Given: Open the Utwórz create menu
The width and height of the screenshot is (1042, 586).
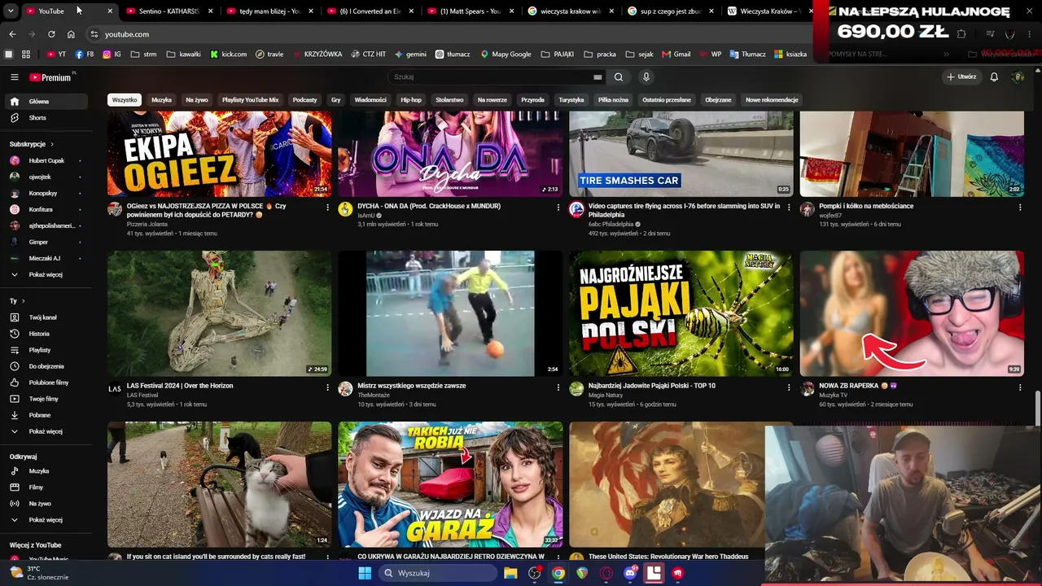Looking at the screenshot, I should 961,77.
